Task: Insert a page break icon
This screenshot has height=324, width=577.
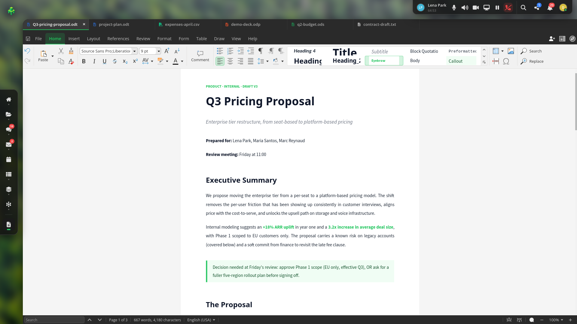Action: click(x=496, y=61)
